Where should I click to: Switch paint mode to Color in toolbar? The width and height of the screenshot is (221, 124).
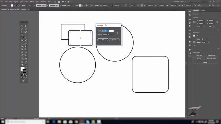tap(21, 75)
